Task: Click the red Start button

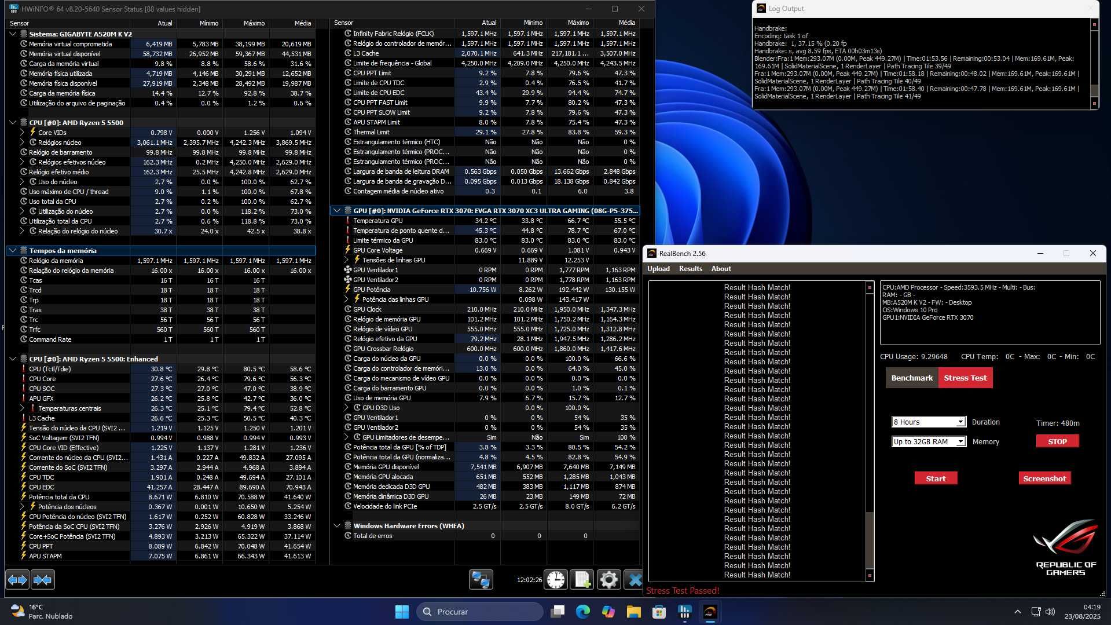Action: 936,478
